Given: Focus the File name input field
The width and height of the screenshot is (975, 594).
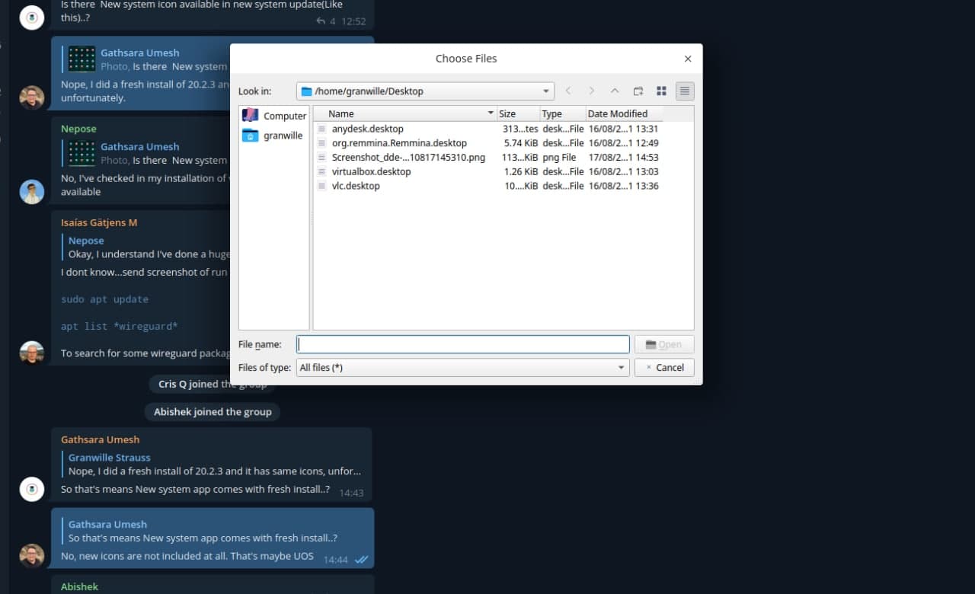Looking at the screenshot, I should (x=463, y=344).
